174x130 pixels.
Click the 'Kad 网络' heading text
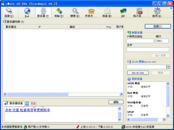(133, 93)
